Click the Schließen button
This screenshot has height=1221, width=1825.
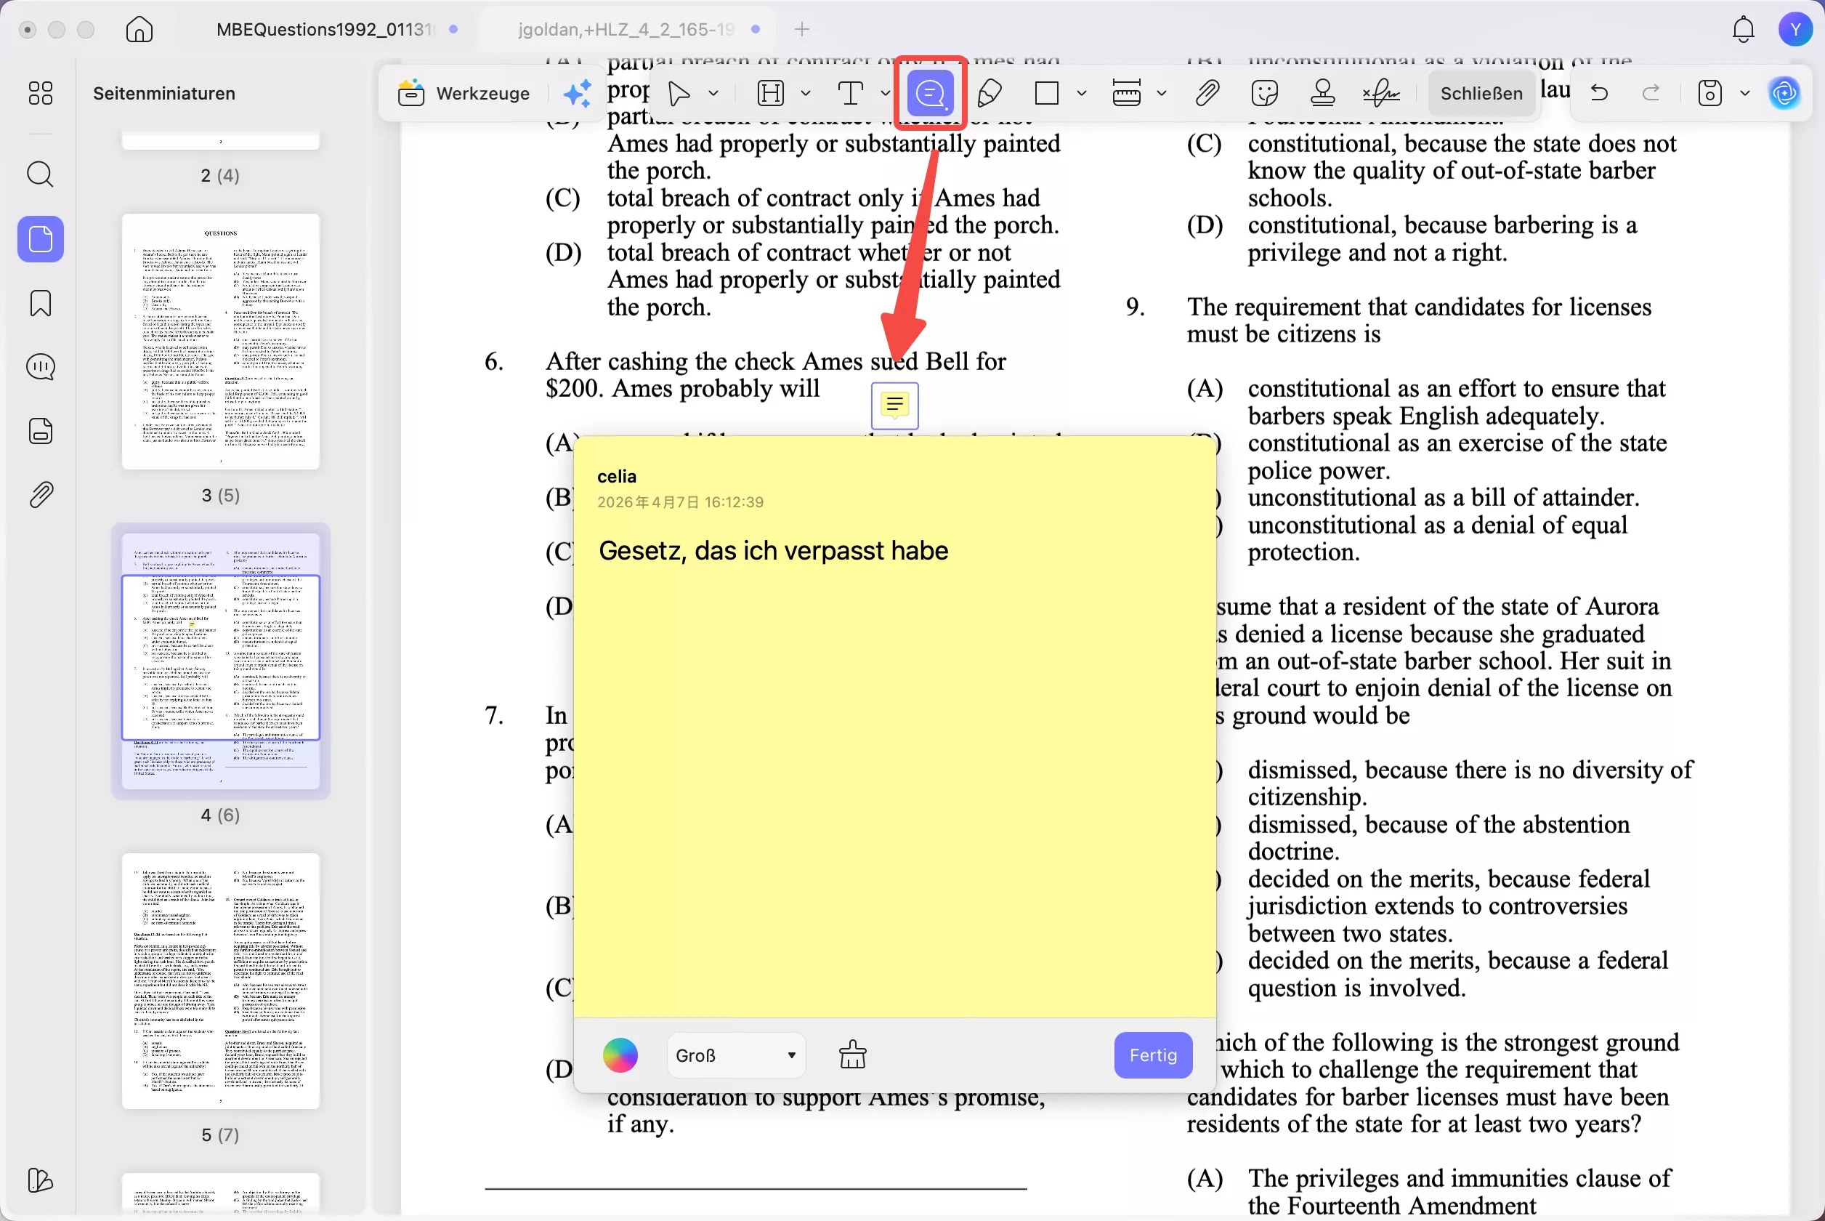click(1481, 94)
